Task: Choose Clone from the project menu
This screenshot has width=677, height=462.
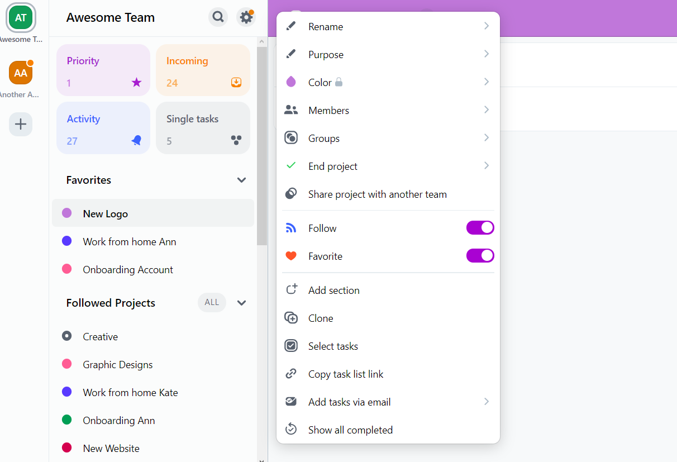Action: [x=388, y=318]
